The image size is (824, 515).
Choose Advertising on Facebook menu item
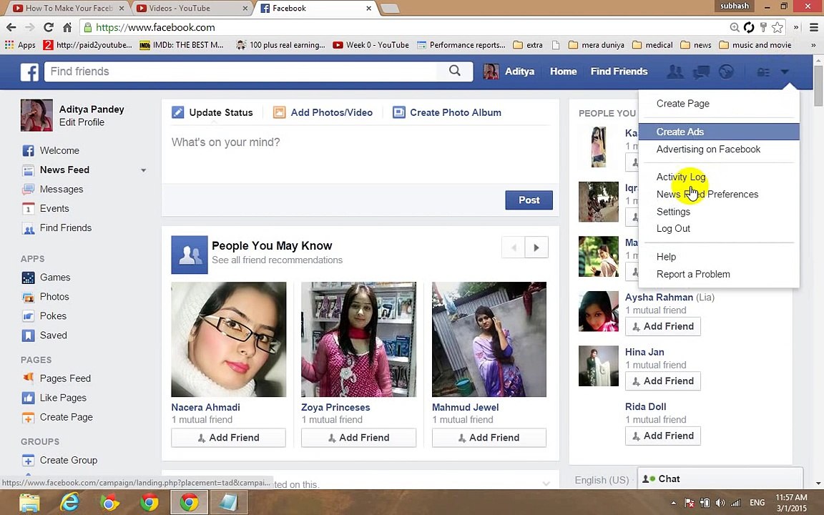tap(708, 149)
